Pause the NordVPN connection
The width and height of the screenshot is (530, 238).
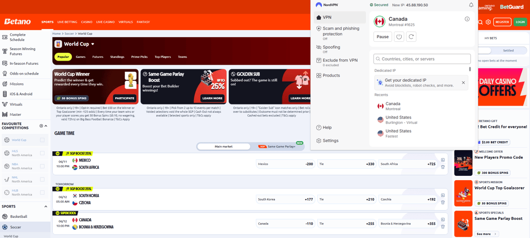tap(382, 37)
